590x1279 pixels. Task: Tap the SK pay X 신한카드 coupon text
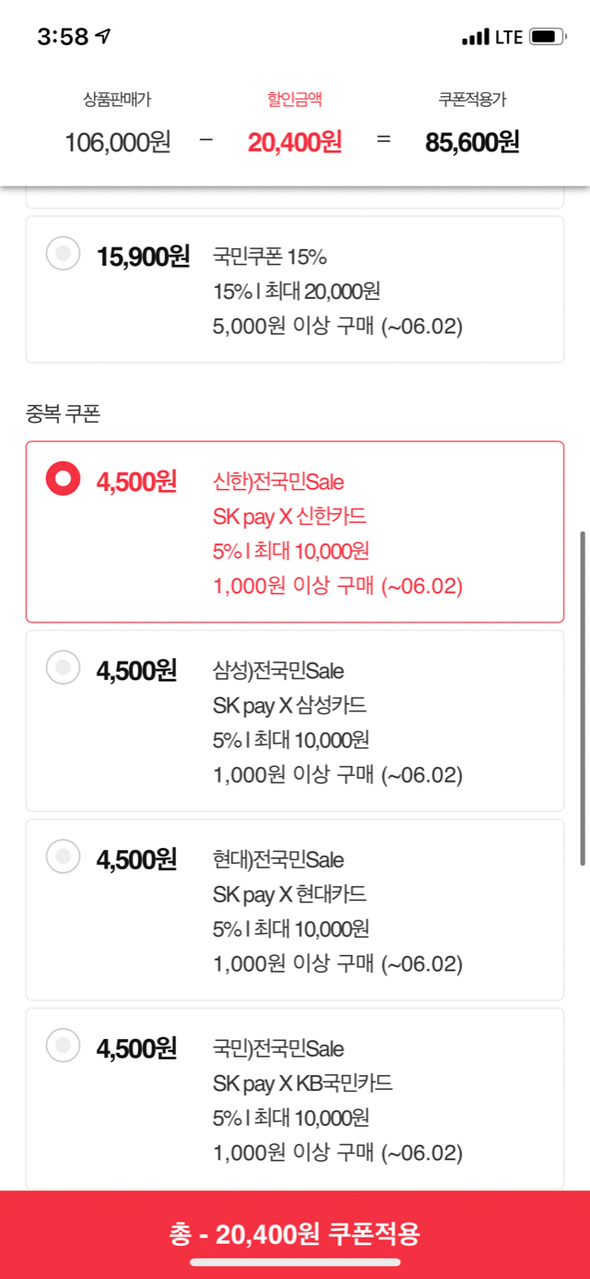[289, 517]
